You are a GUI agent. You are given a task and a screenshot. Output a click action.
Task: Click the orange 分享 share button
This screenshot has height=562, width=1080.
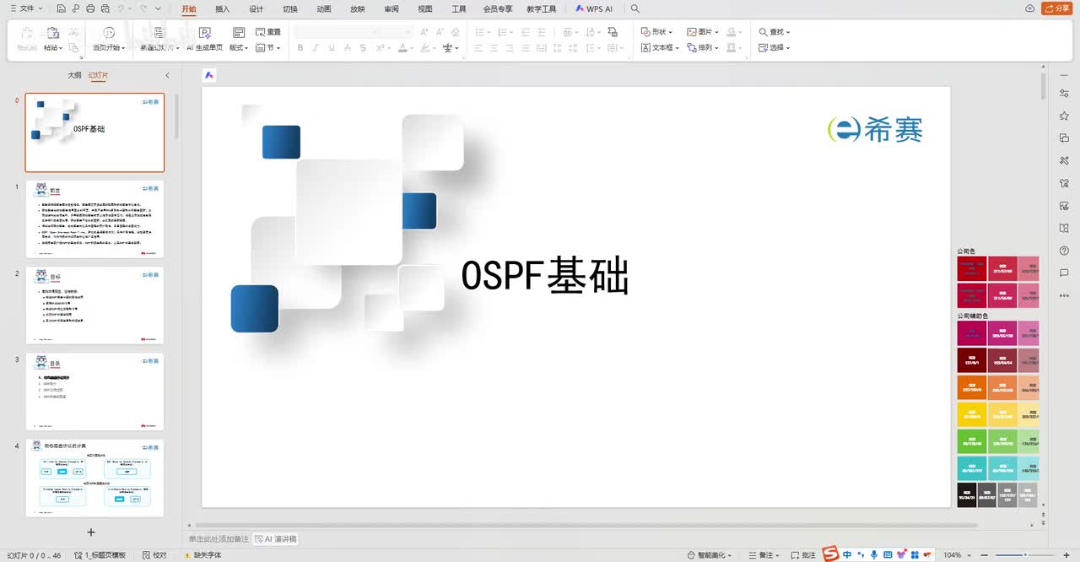coord(1057,8)
